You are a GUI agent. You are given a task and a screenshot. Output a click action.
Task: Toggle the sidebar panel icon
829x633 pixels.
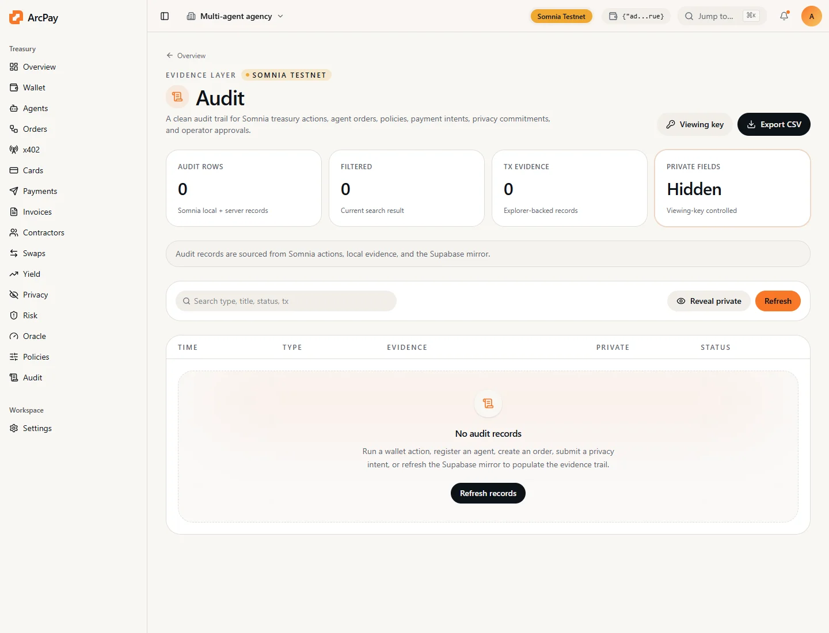(x=165, y=16)
